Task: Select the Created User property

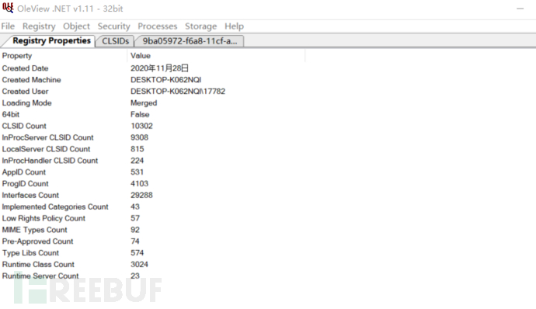Action: point(25,92)
